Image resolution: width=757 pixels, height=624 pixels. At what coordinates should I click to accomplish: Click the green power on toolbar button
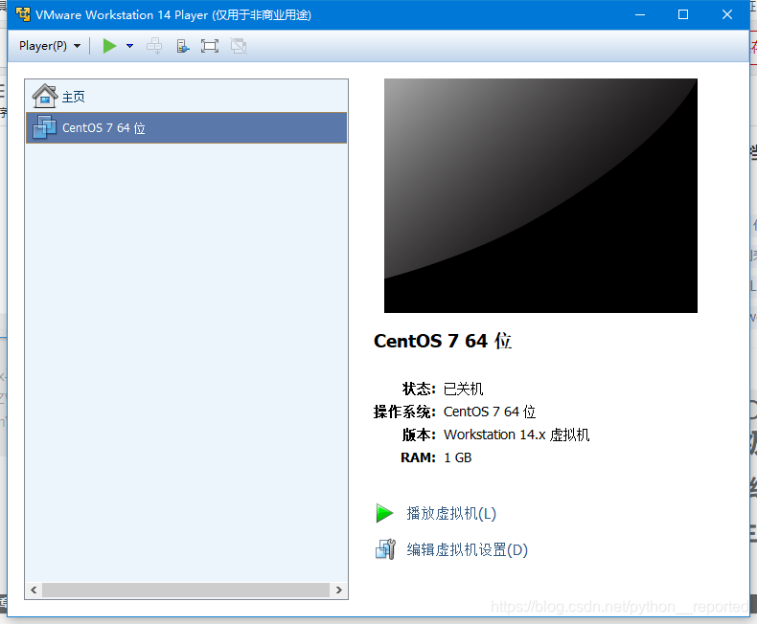[x=109, y=46]
